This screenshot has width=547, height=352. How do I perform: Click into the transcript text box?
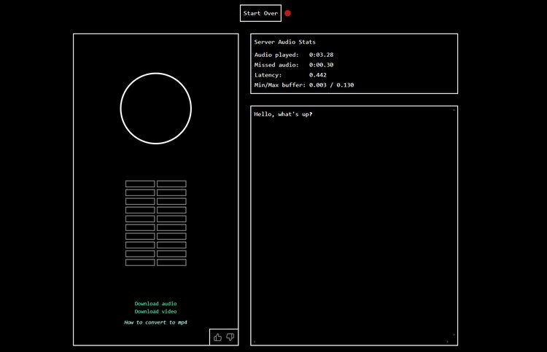coord(354,226)
